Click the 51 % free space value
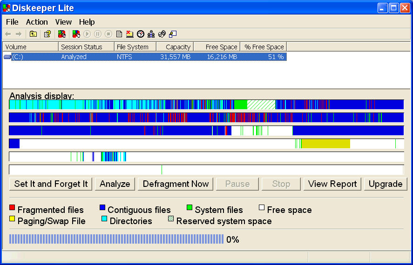413x265 pixels. (x=276, y=57)
